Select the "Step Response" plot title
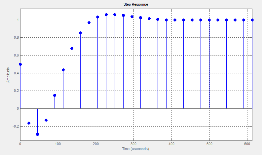 pyautogui.click(x=136, y=4)
